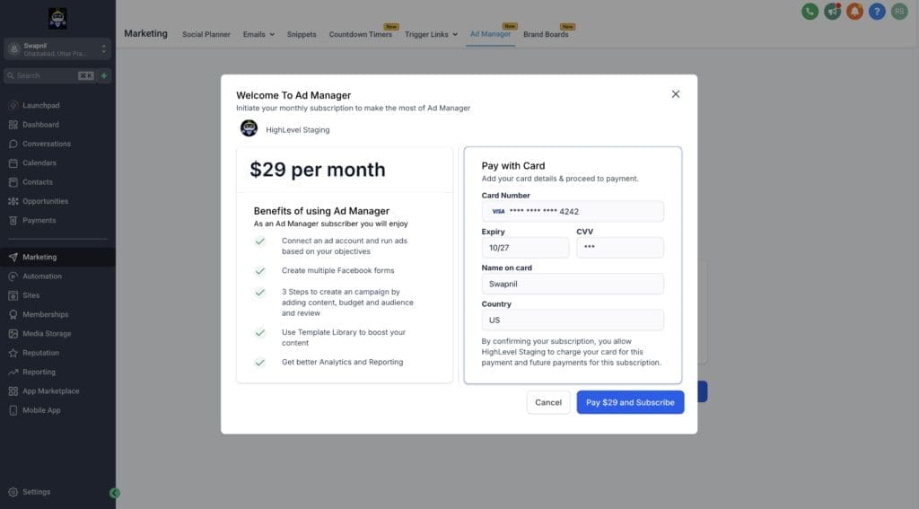Click the green phone dialer icon
This screenshot has height=509, width=919.
tap(810, 12)
